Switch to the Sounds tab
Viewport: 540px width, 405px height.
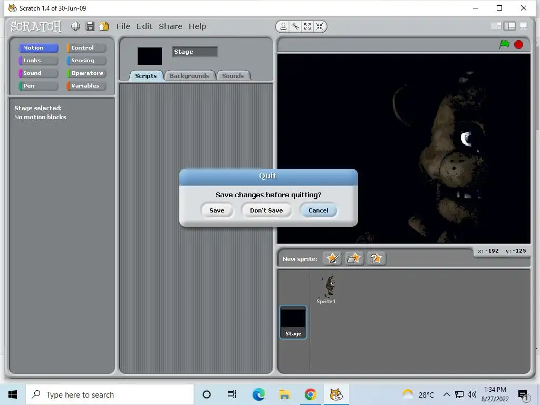(x=233, y=76)
